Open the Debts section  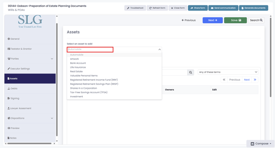30,88
